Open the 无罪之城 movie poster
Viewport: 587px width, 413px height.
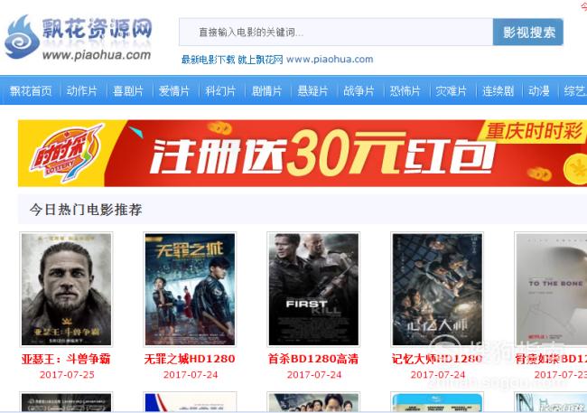click(x=190, y=289)
